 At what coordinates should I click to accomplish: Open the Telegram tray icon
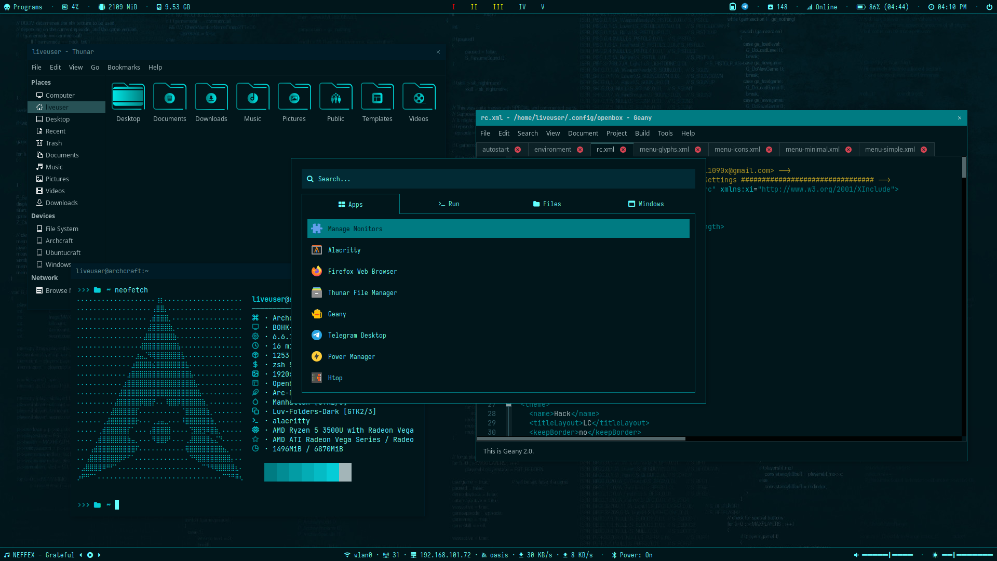pos(745,7)
